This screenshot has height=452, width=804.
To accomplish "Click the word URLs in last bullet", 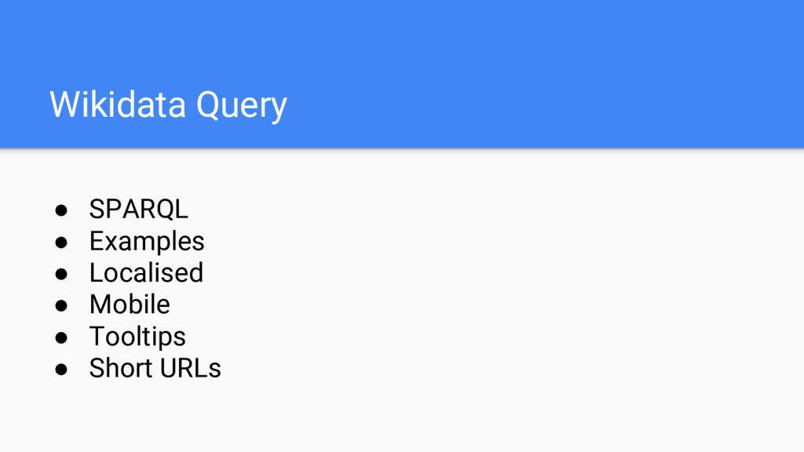I will point(190,369).
